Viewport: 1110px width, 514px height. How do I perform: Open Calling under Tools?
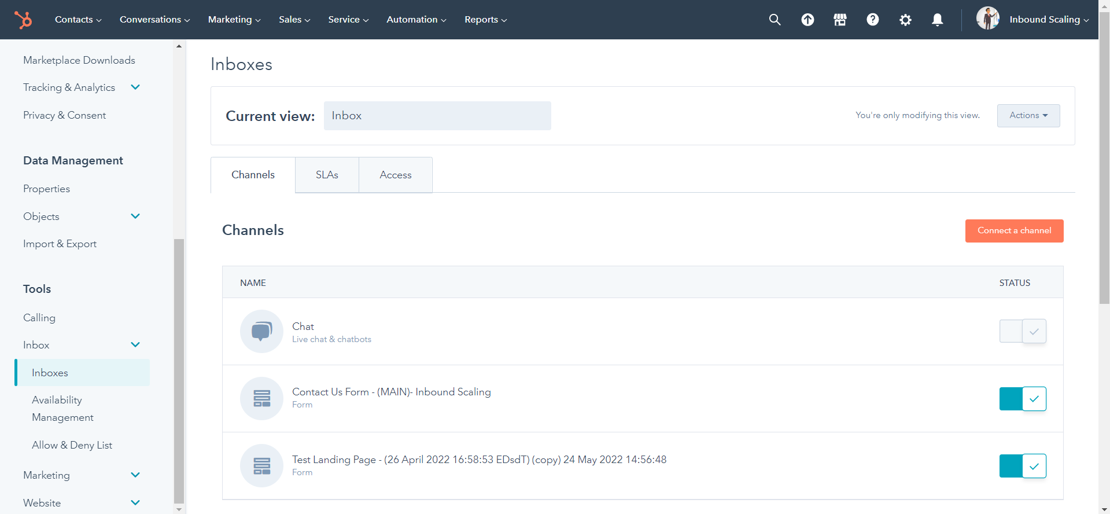click(39, 318)
